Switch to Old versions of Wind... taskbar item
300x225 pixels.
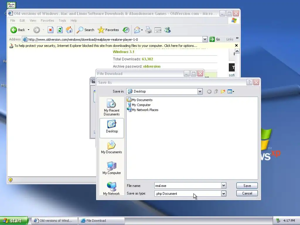pos(55,221)
